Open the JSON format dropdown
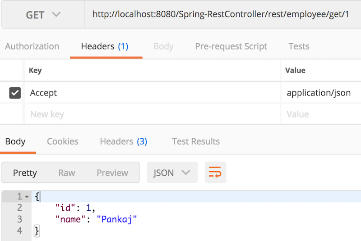The image size is (361, 241). (x=172, y=173)
